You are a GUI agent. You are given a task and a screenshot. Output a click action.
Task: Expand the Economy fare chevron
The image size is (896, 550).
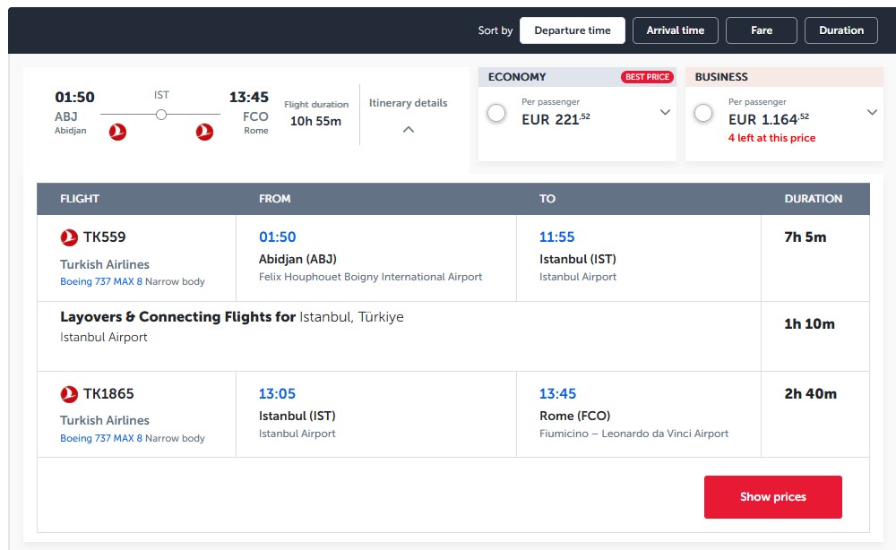click(665, 113)
